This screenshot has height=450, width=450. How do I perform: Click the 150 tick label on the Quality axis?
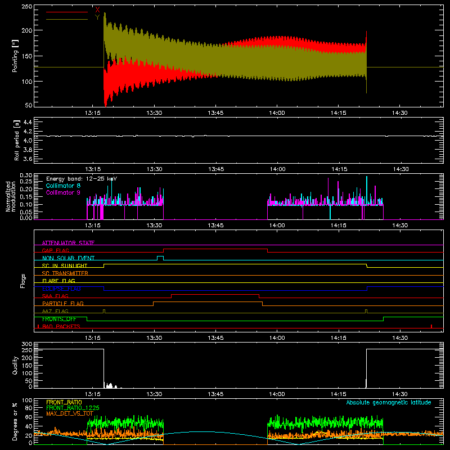[26, 366]
